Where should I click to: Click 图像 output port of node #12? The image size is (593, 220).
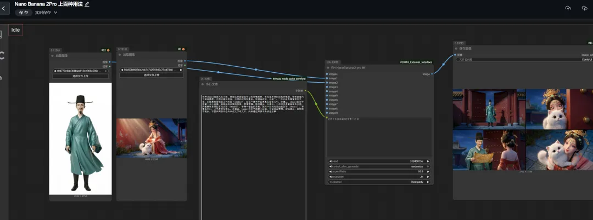point(110,62)
